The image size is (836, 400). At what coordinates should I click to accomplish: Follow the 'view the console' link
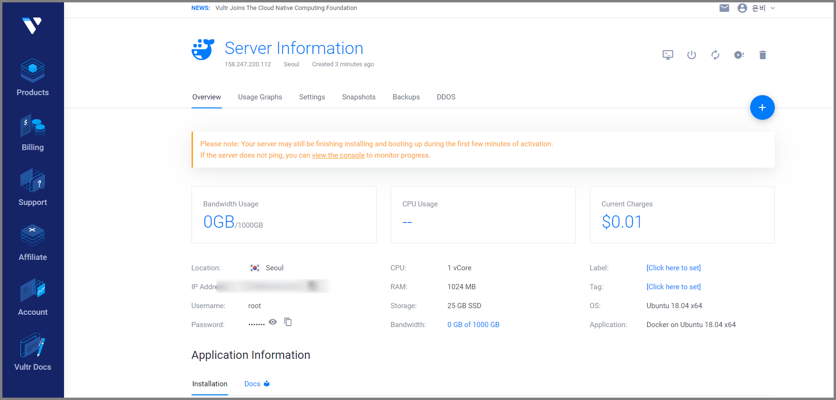pyautogui.click(x=338, y=155)
